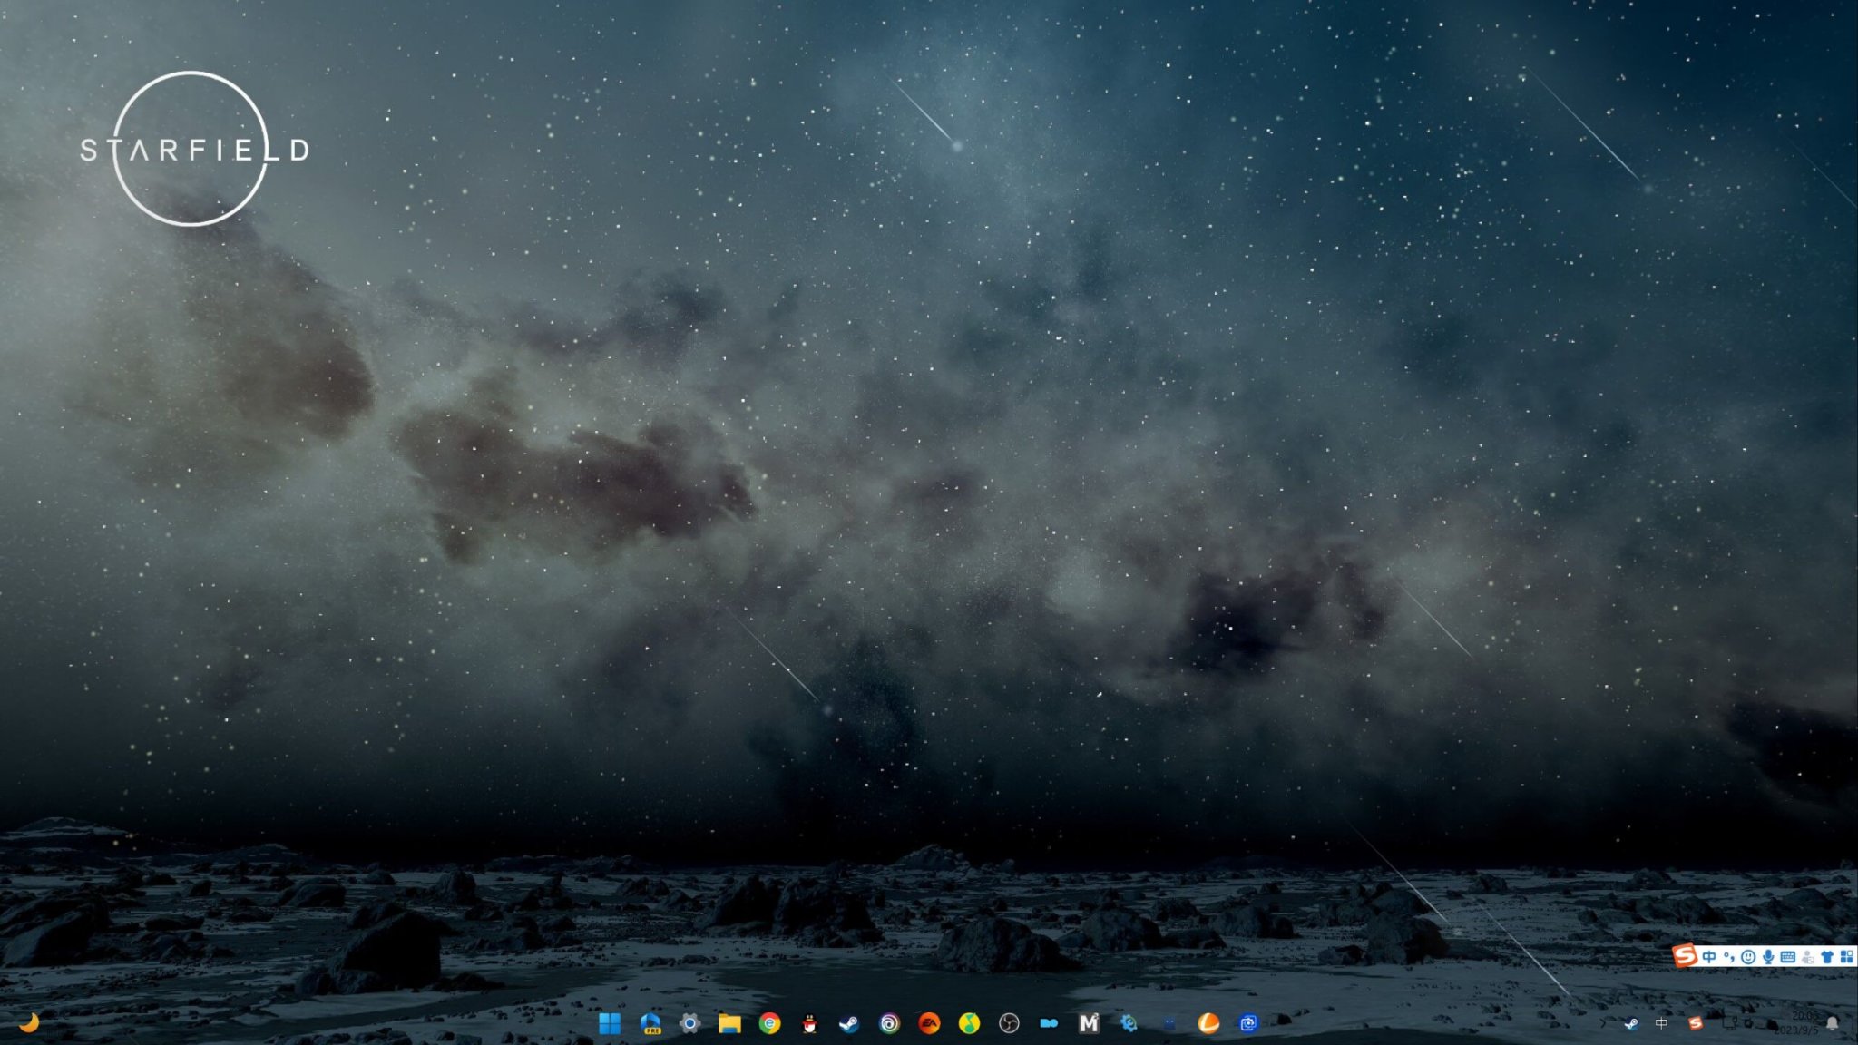Viewport: 1858px width, 1045px height.
Task: Open Sogou toolbox grid menu
Action: point(1847,956)
